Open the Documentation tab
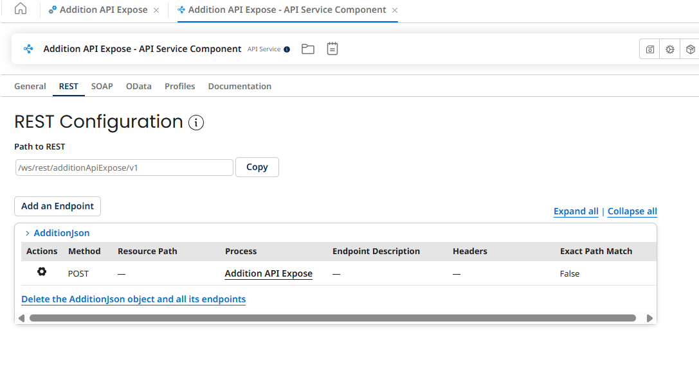The image size is (699, 369). tap(239, 86)
